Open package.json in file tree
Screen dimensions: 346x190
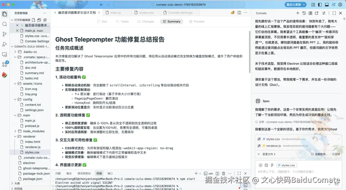33,179
